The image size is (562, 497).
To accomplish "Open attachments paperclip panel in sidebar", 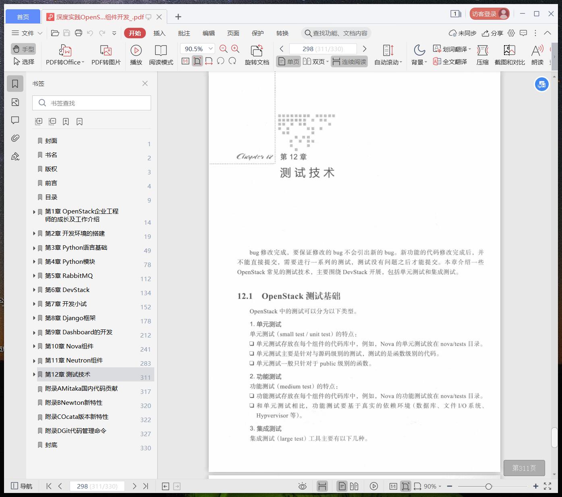I will click(15, 138).
